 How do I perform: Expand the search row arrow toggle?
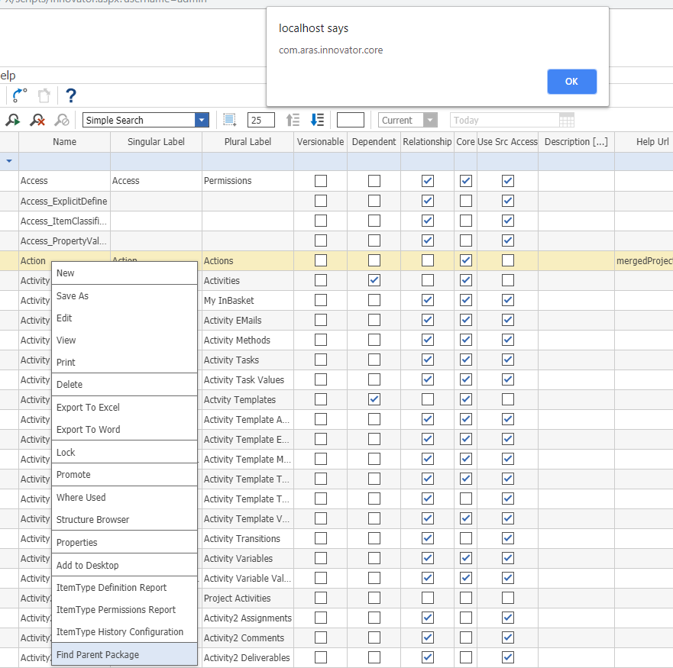click(x=9, y=161)
